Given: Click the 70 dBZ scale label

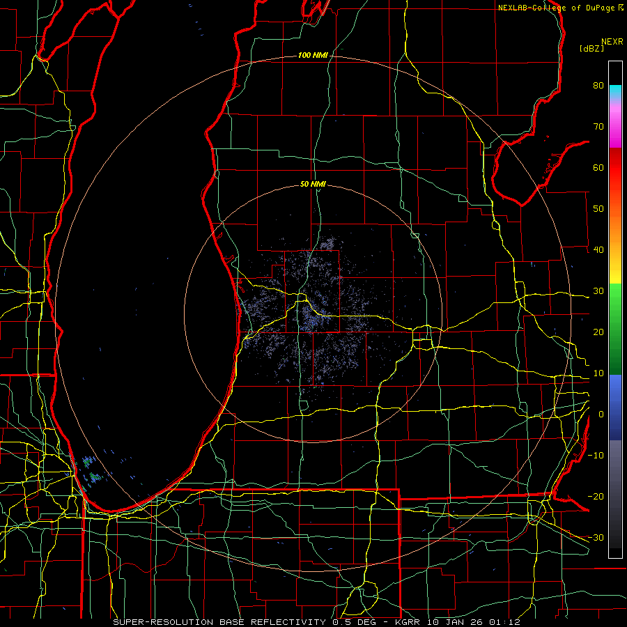Looking at the screenshot, I should [598, 126].
